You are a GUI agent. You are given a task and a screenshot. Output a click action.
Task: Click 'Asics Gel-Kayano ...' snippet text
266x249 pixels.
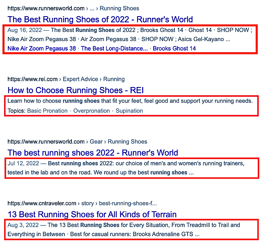click(204, 39)
